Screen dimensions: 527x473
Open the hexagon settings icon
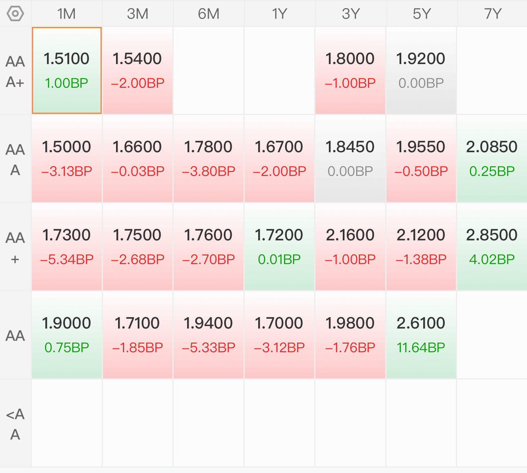[x=16, y=13]
